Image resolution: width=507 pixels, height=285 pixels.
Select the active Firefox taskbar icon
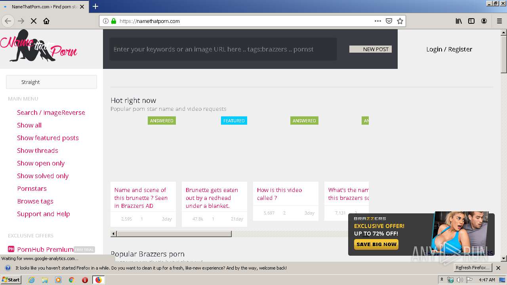tap(98, 280)
